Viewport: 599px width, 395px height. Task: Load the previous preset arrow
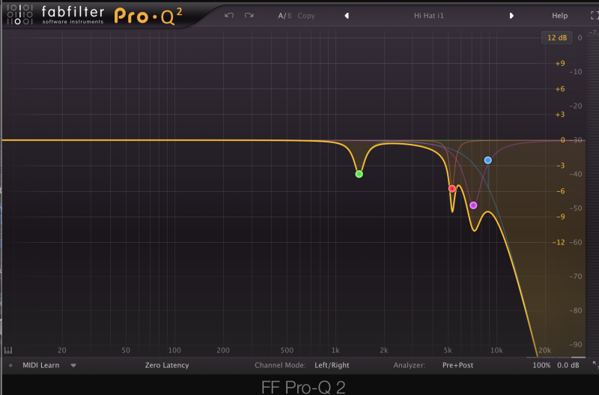(347, 16)
